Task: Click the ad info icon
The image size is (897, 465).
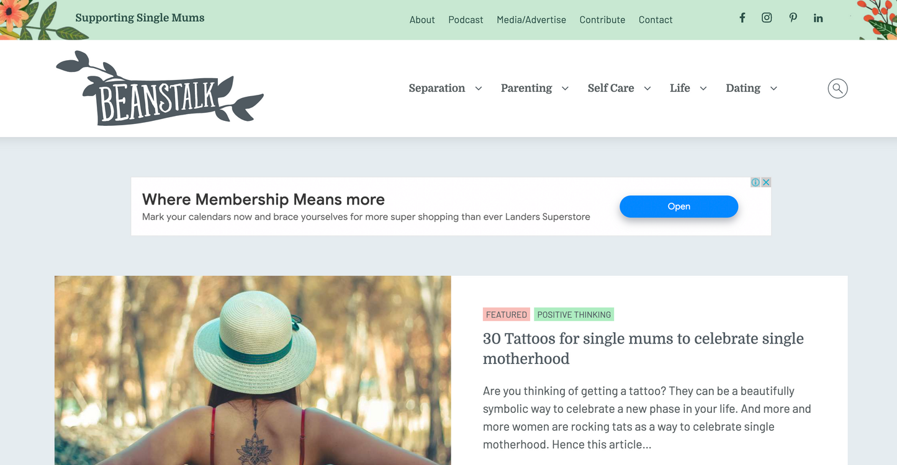Action: [x=755, y=182]
